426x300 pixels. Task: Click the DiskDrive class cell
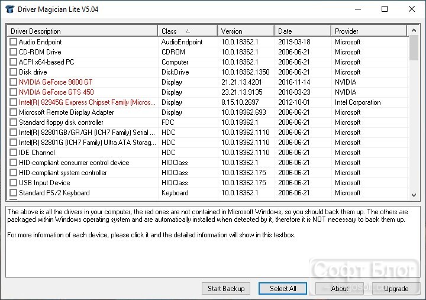click(175, 72)
